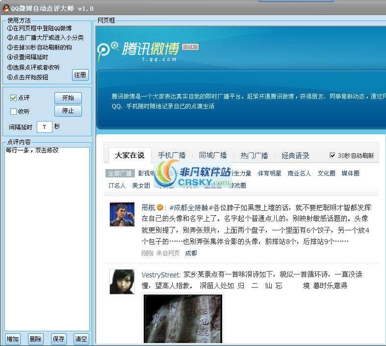Switch to the 同城广播 tab
The height and width of the screenshot is (346, 386).
point(213,155)
